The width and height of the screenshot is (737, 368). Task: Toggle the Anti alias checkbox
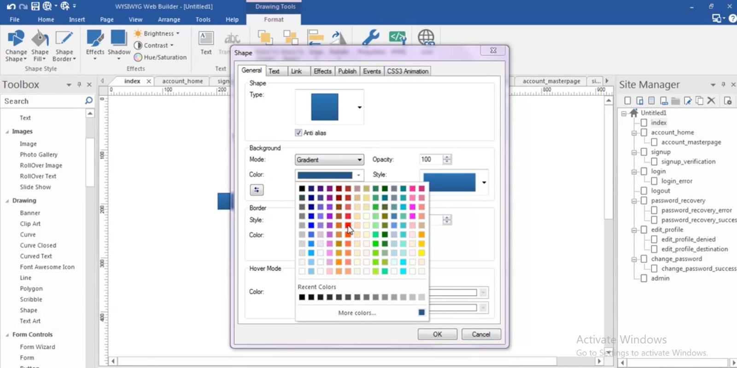[x=298, y=133]
